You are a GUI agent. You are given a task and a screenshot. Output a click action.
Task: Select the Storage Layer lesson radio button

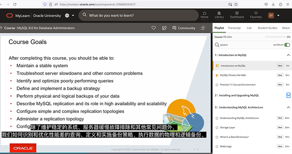pos(217,127)
